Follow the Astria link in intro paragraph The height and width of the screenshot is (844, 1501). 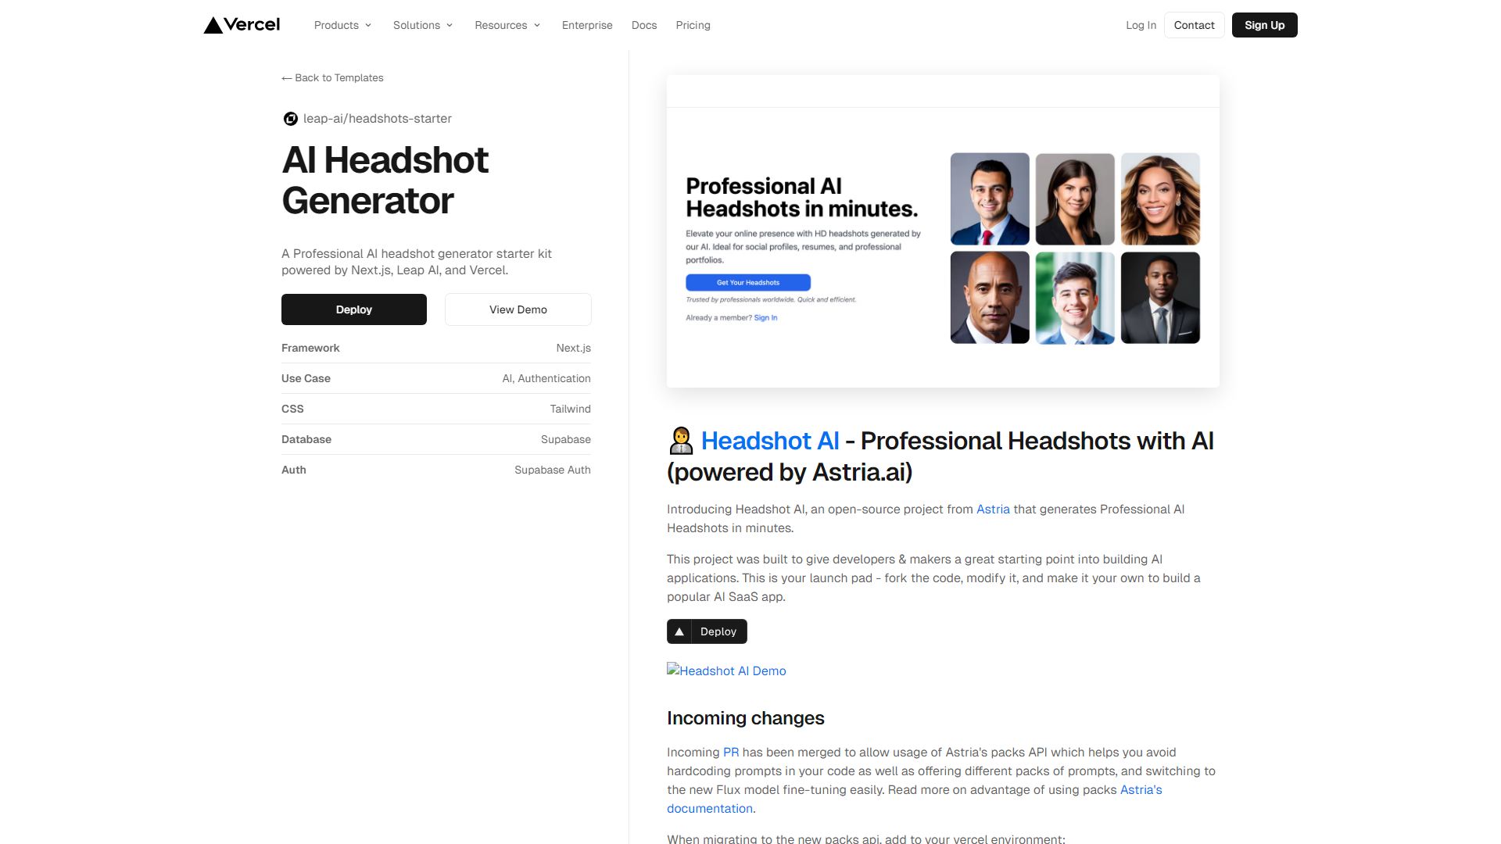(x=993, y=510)
